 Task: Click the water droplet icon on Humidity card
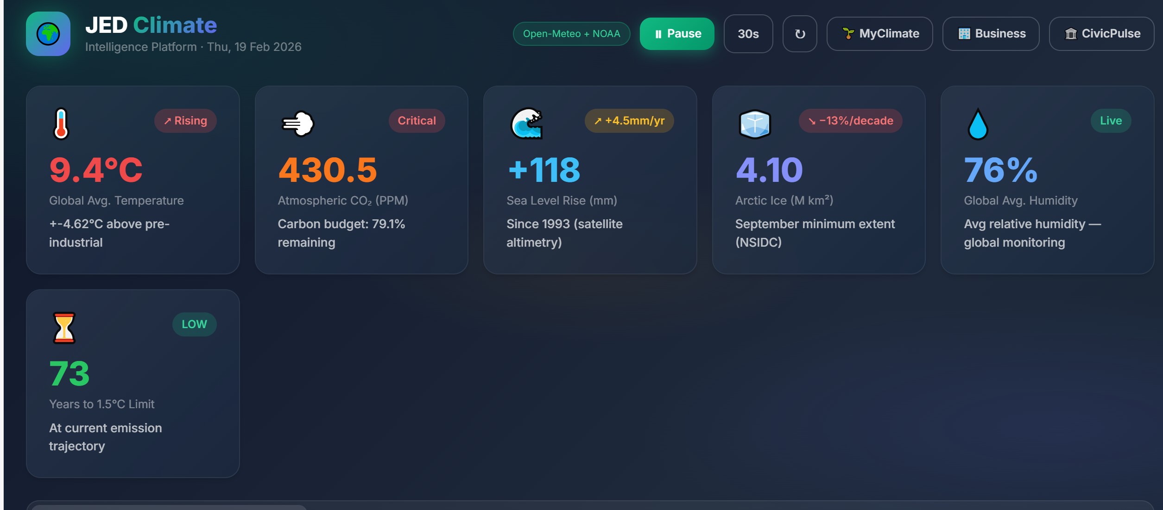[978, 124]
